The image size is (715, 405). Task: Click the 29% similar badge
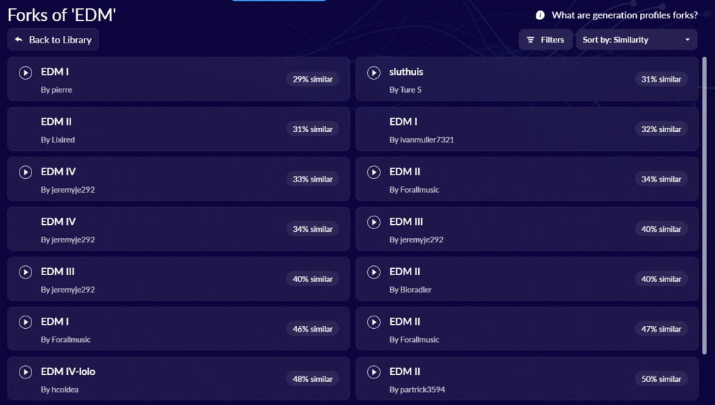(x=312, y=80)
